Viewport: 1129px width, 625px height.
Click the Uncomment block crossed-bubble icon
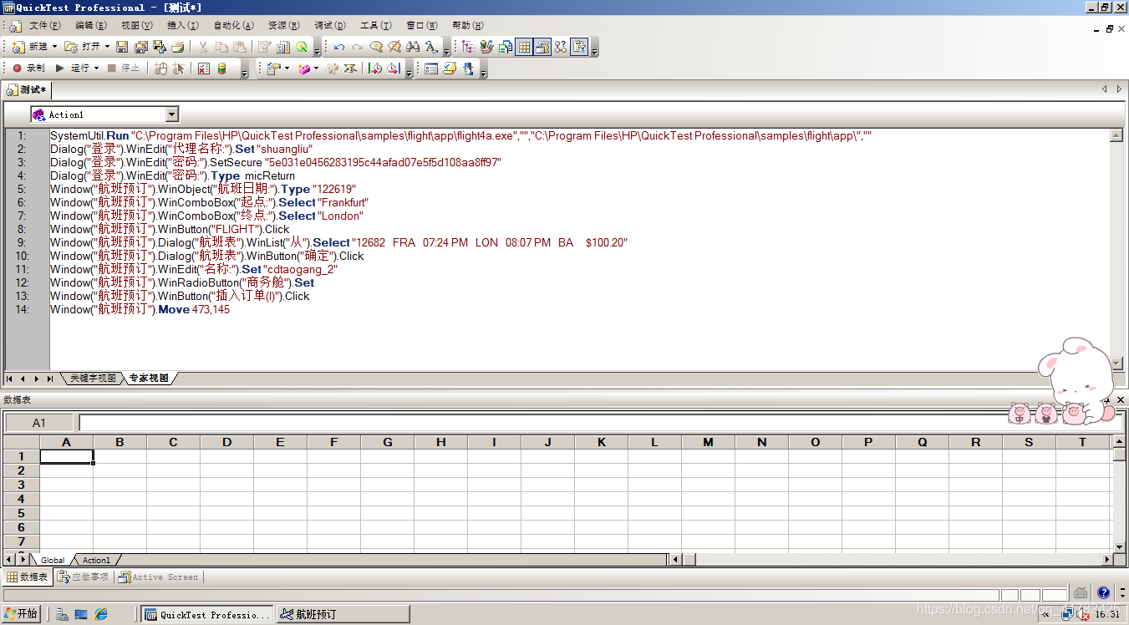(x=394, y=47)
